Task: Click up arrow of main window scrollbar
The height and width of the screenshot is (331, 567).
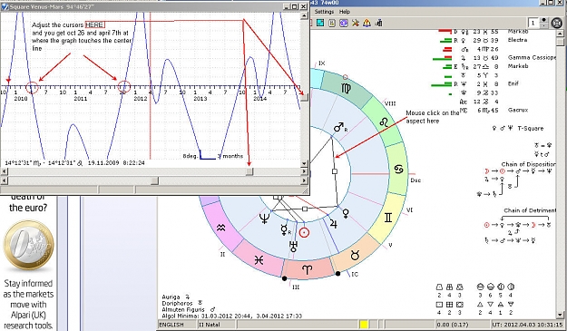Action: coord(560,34)
